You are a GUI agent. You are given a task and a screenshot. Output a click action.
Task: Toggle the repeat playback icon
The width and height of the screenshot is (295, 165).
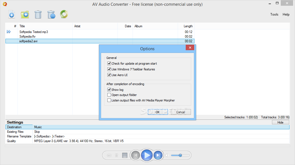tap(109, 155)
